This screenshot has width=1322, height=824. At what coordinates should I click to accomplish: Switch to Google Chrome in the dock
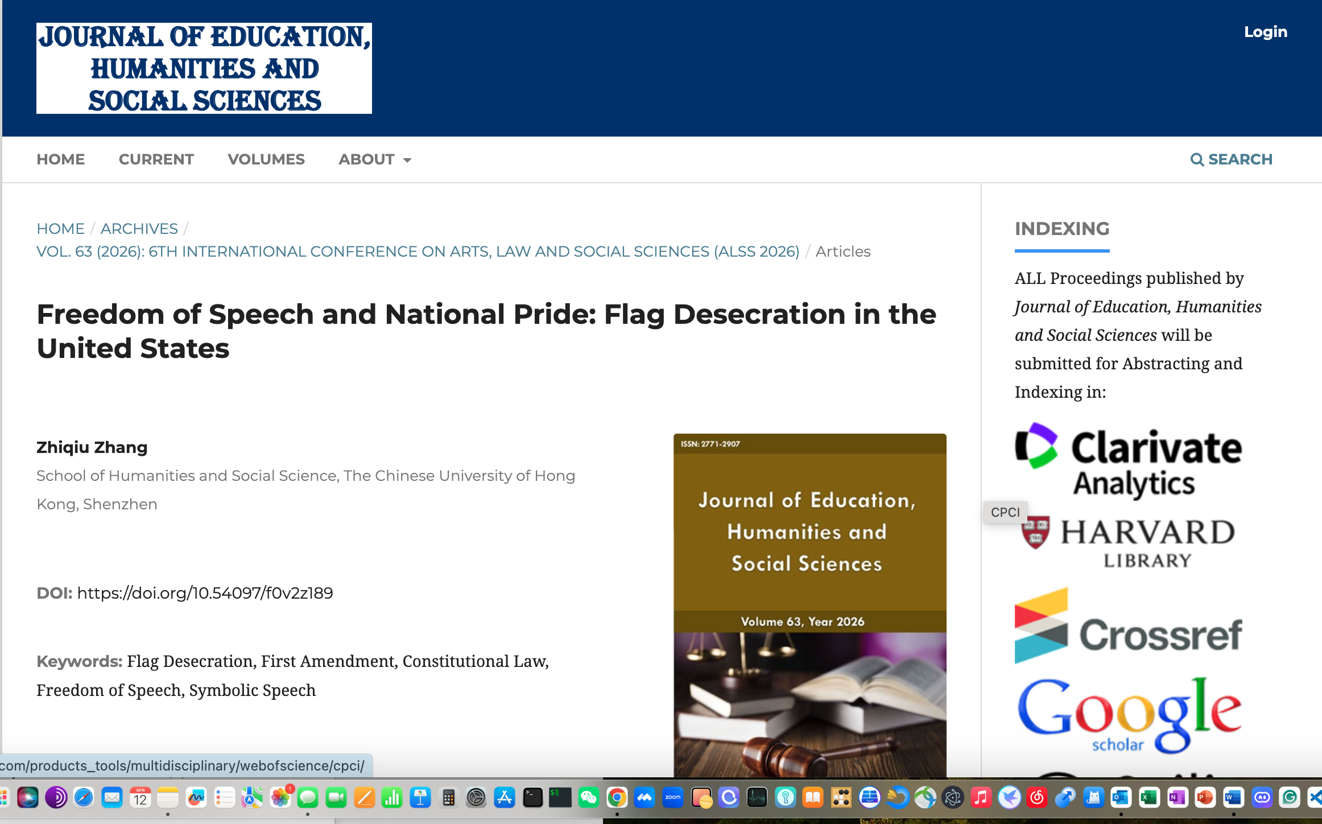[617, 798]
